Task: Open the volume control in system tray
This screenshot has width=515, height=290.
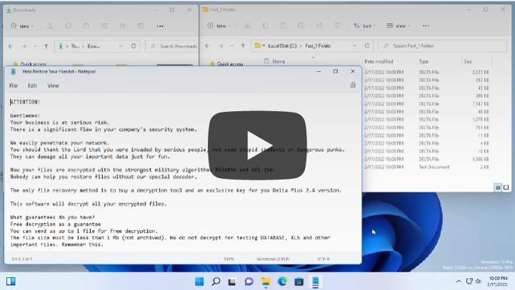Action: pyautogui.click(x=479, y=281)
